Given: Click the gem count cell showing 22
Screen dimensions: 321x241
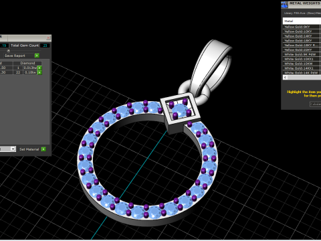Looking at the screenshot, I should [18, 72].
